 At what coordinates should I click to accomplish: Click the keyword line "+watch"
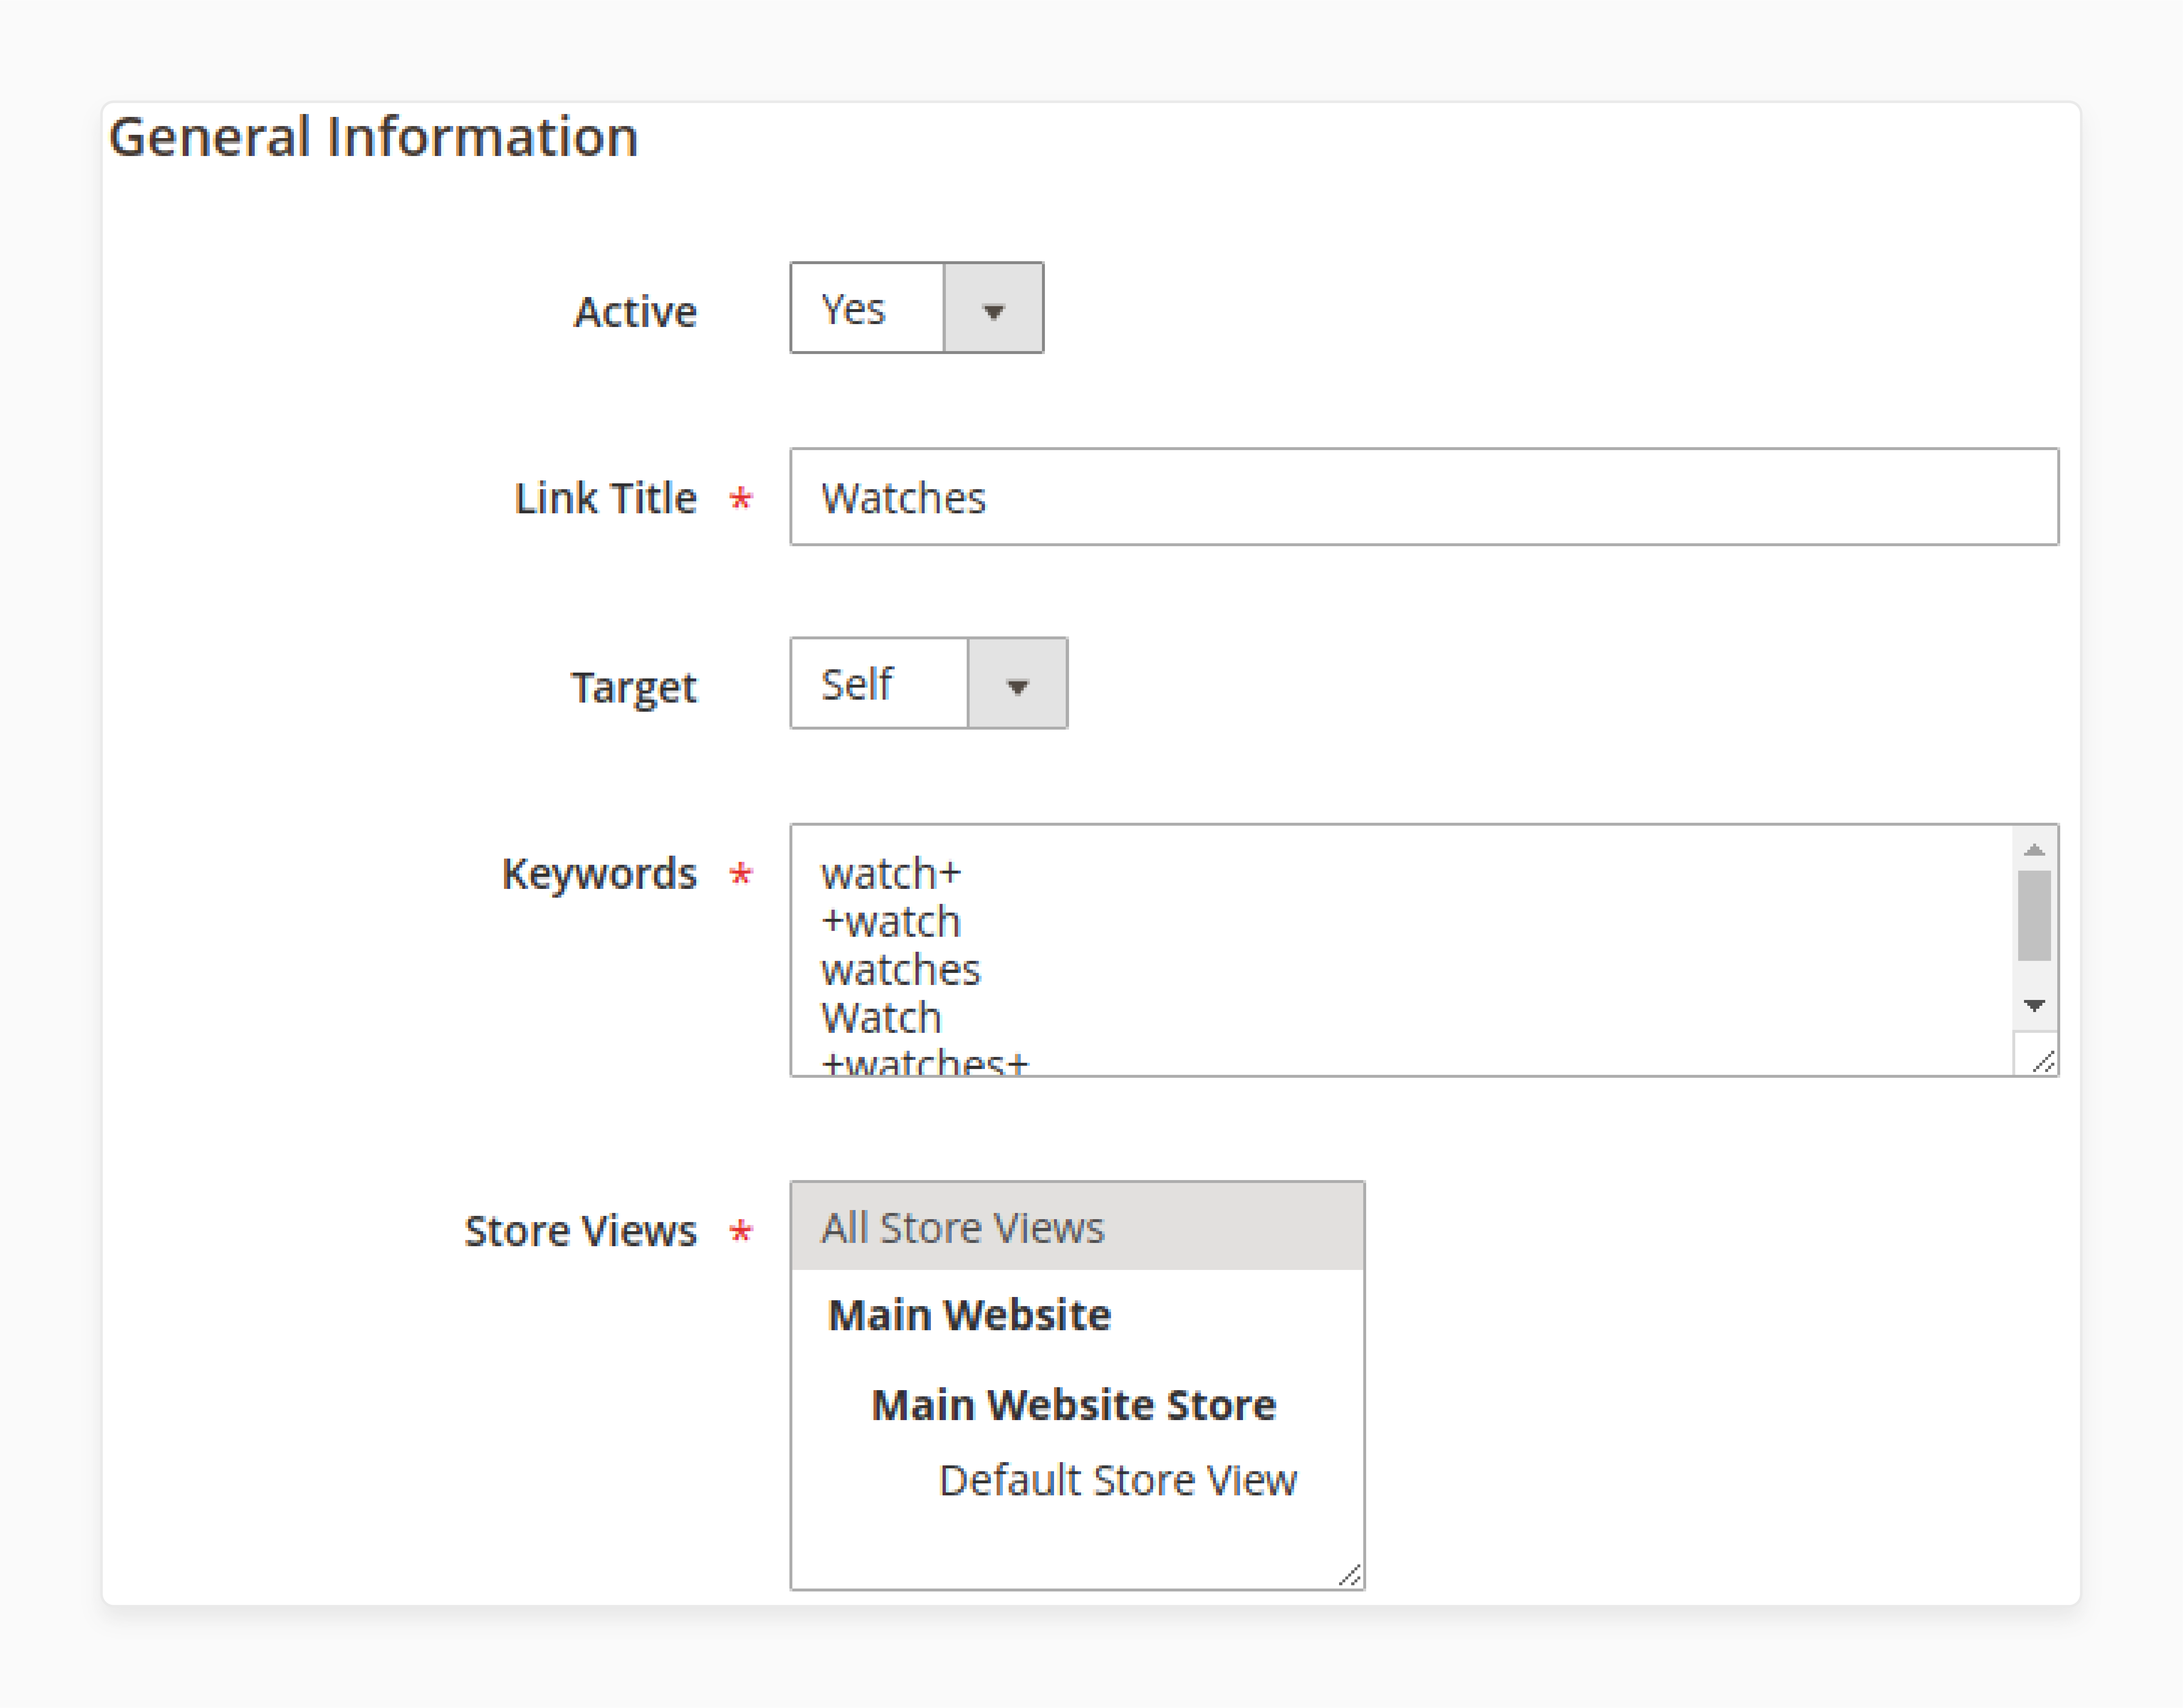[x=890, y=921]
